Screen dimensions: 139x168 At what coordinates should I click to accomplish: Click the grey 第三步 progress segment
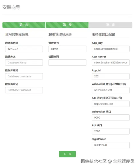point(110,25)
